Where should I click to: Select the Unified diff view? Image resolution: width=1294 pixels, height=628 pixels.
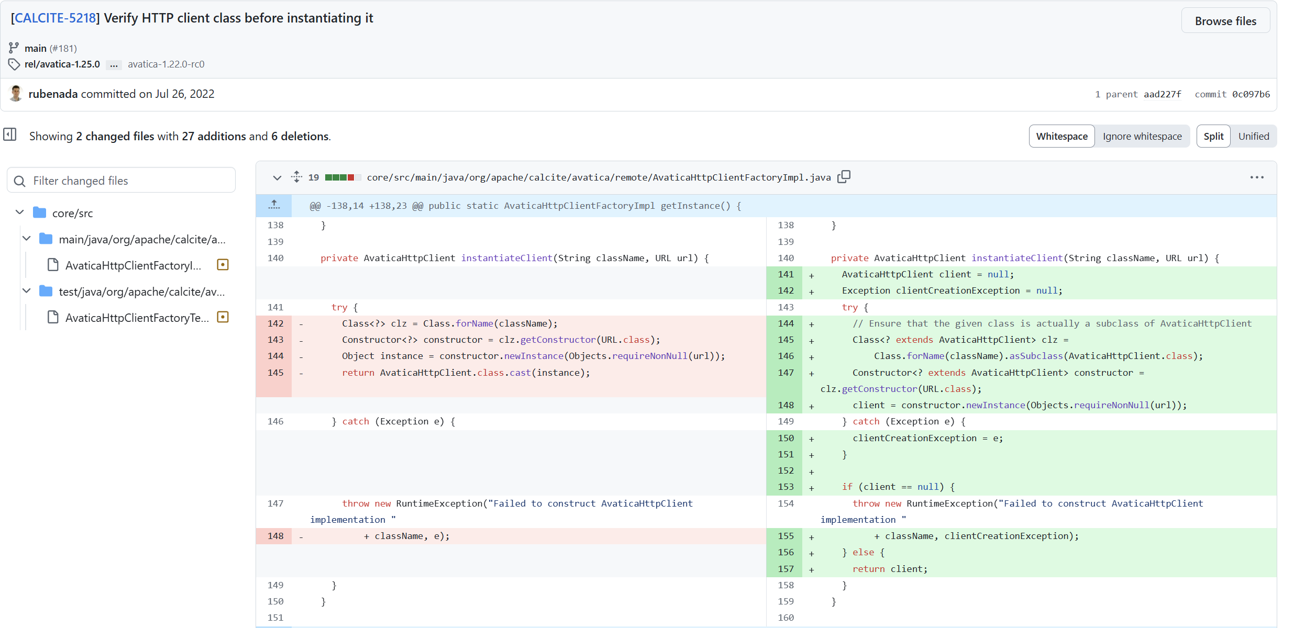point(1254,136)
